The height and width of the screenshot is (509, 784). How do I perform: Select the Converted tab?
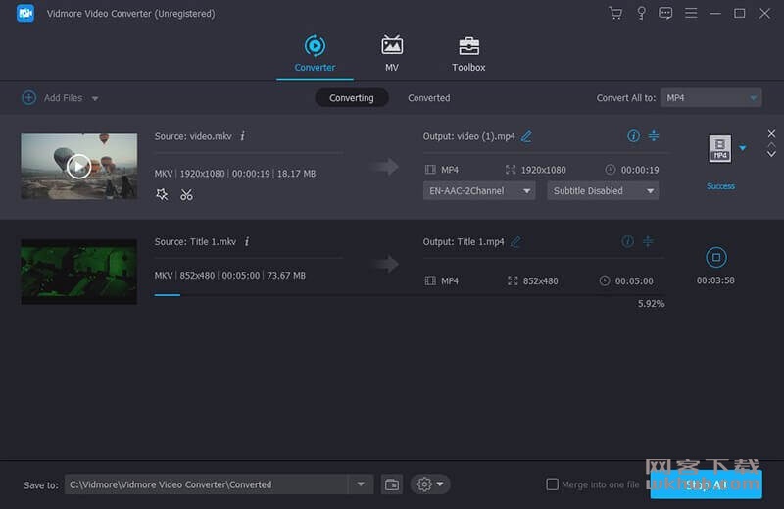429,98
